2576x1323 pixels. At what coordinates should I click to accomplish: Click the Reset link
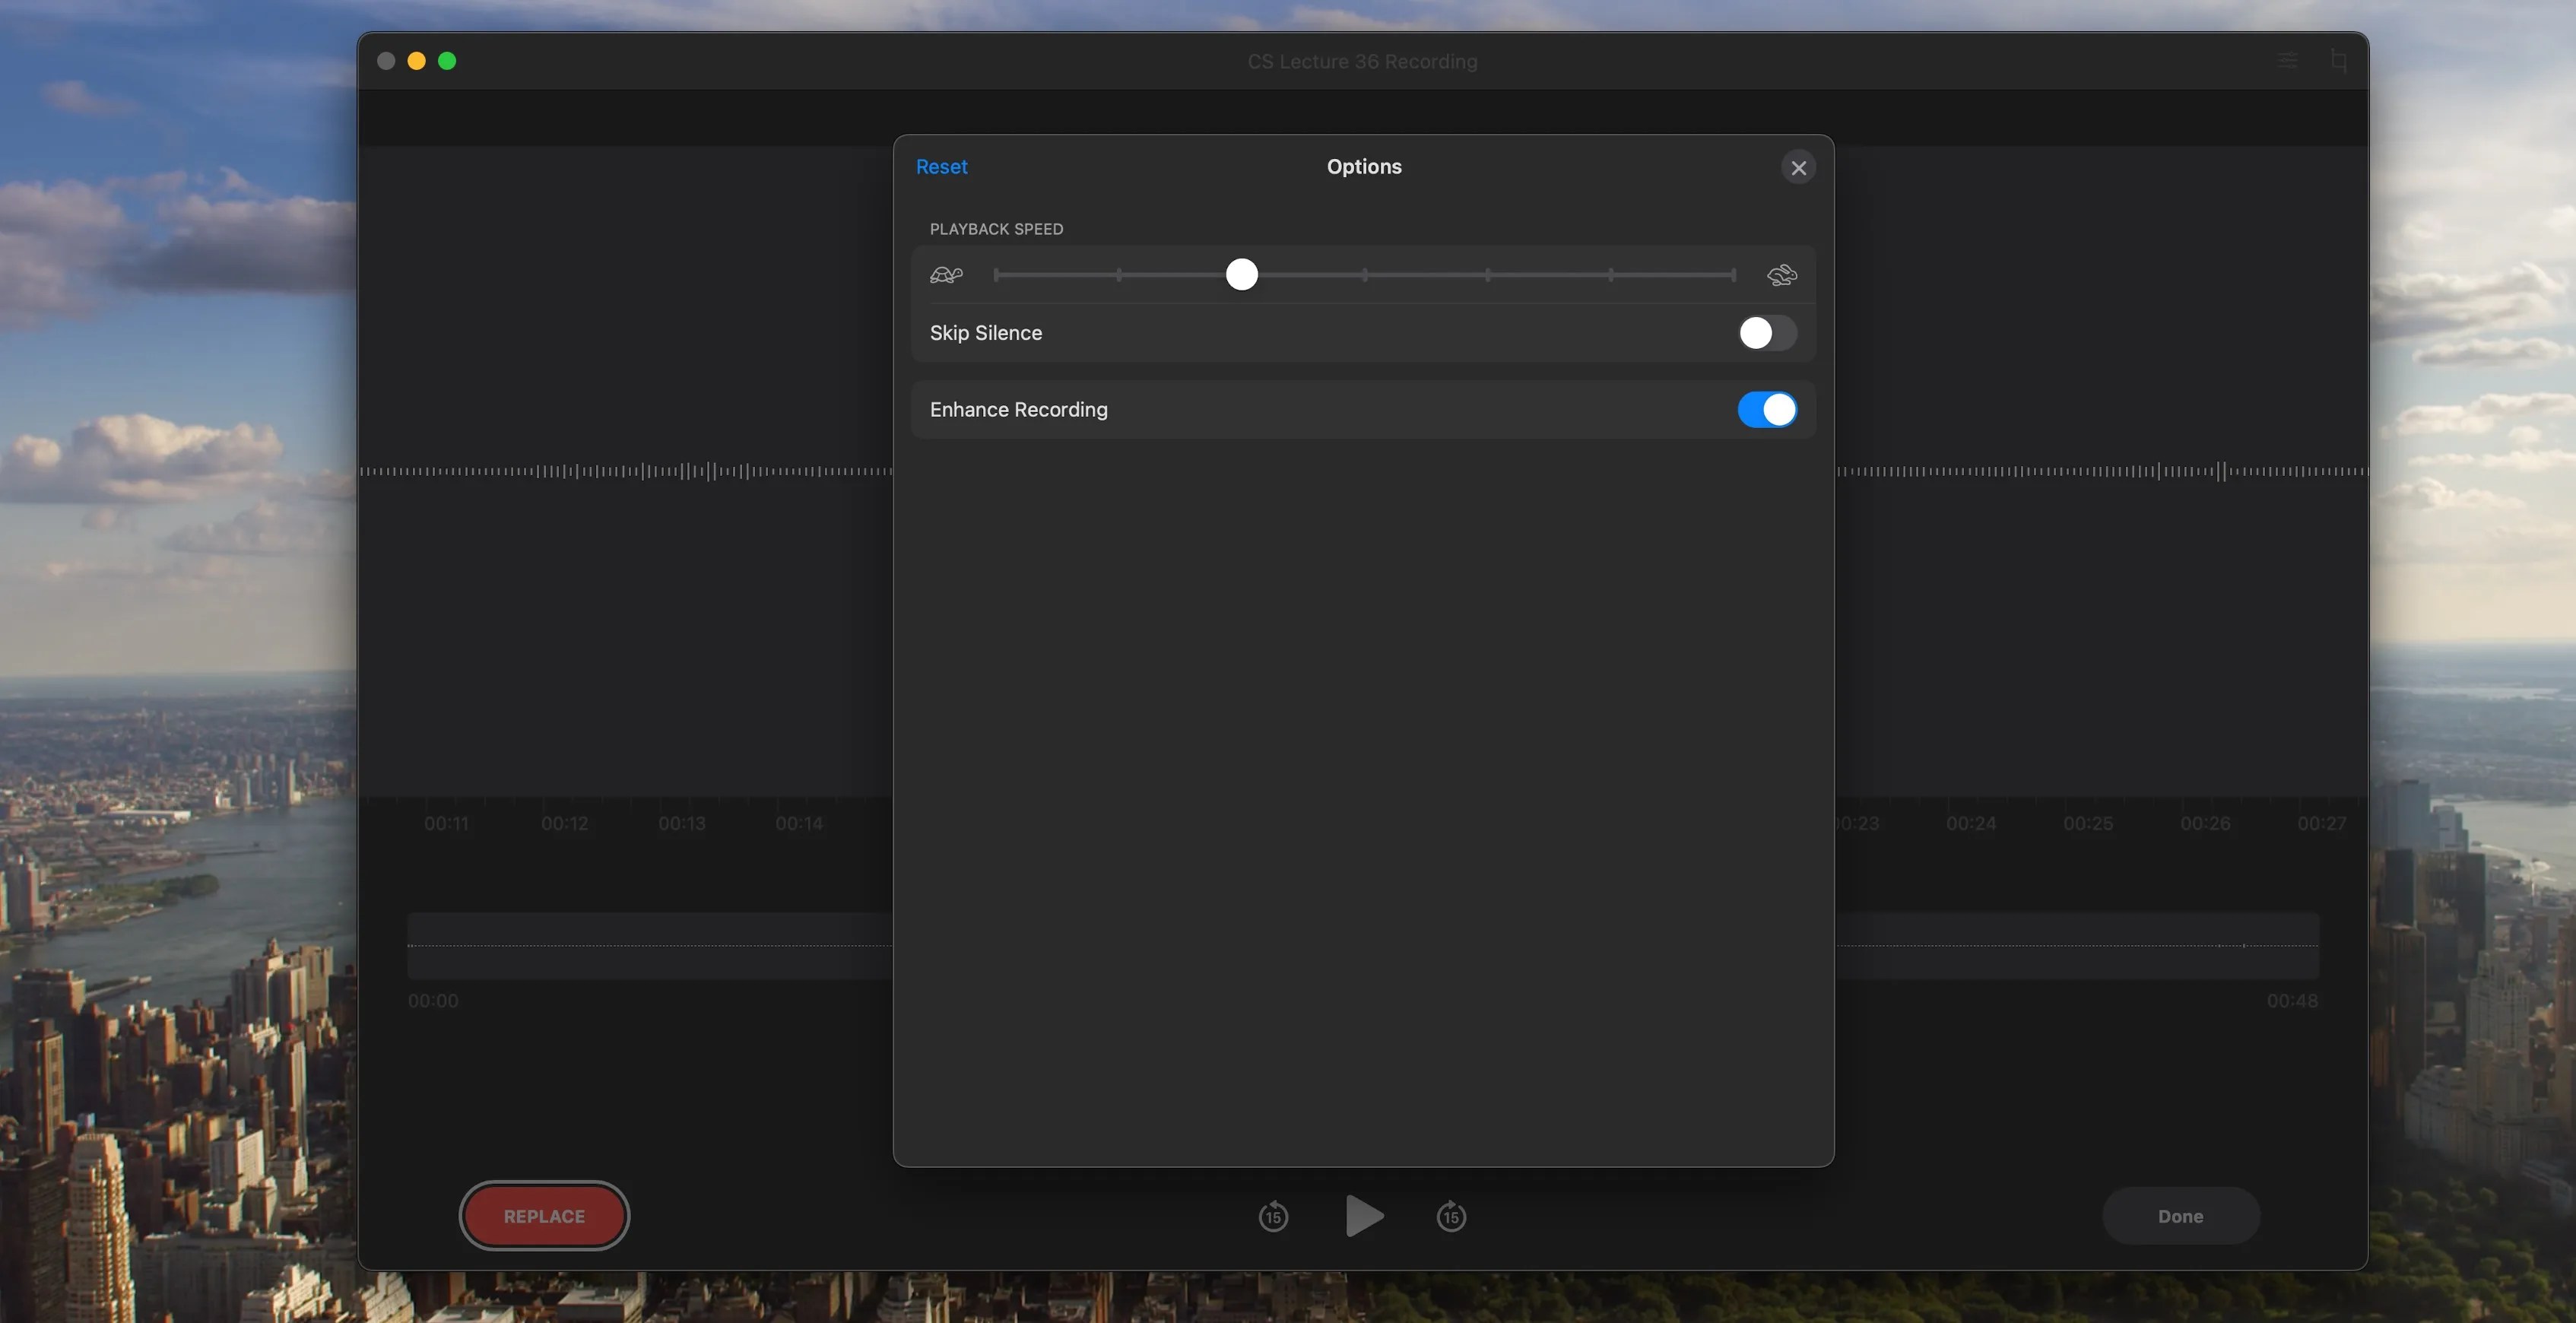941,166
